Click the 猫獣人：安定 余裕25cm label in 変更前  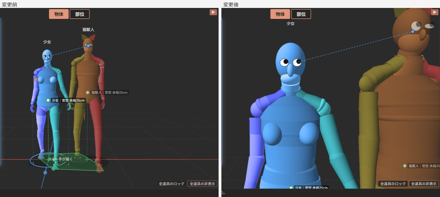coord(109,92)
